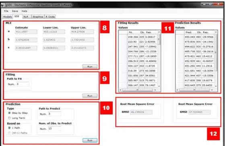225x146 pixels.
Task: Switch to the R Code tab
Action: [x=50, y=17]
